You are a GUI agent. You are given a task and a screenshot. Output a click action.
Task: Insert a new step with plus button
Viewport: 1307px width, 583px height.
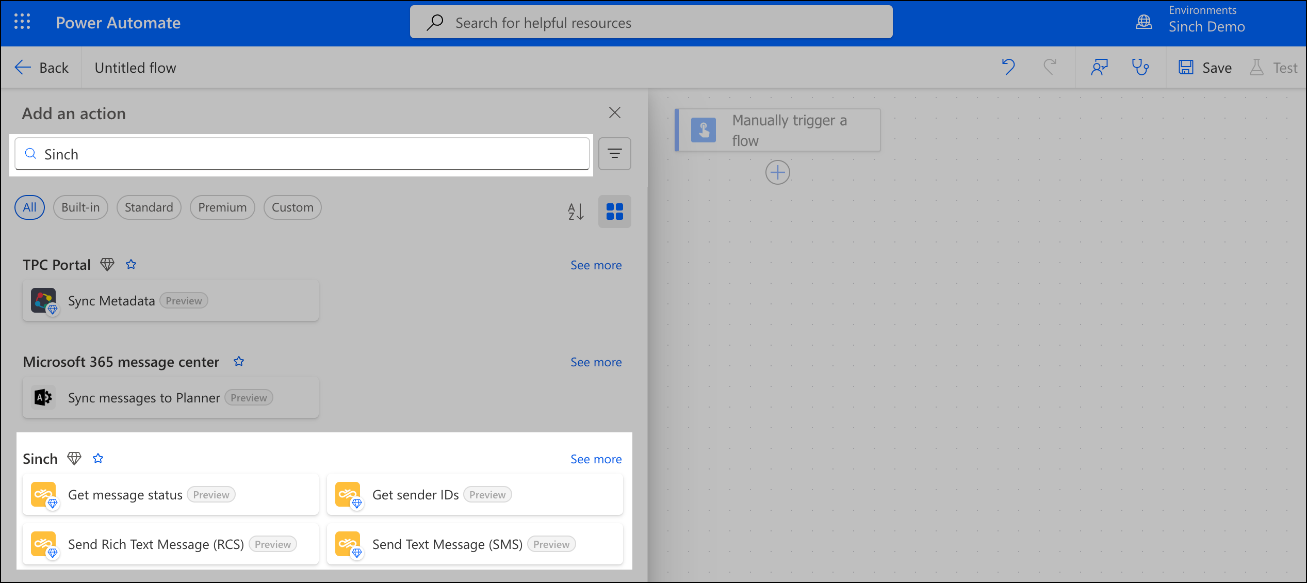[x=778, y=172]
